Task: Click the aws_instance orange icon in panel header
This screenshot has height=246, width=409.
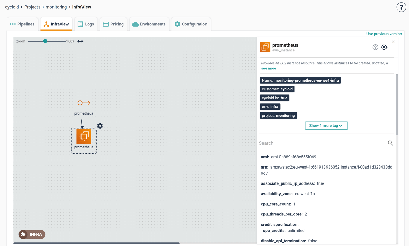Action: pyautogui.click(x=265, y=47)
